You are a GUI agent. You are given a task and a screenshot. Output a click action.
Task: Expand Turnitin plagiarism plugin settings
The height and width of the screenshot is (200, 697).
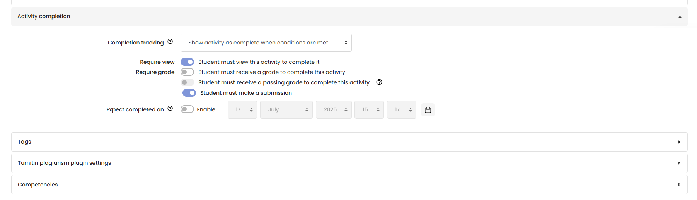click(x=349, y=163)
